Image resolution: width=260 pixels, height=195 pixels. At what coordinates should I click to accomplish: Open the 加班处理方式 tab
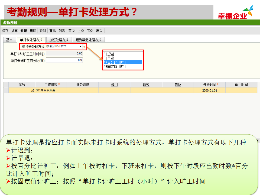pos(59,40)
